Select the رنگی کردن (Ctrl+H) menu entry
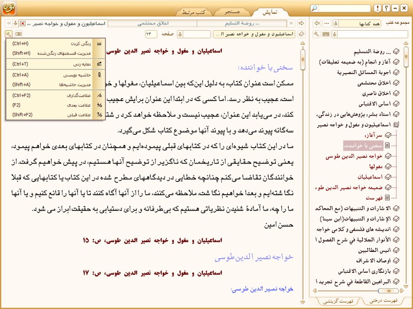The image size is (413, 309). click(x=55, y=44)
